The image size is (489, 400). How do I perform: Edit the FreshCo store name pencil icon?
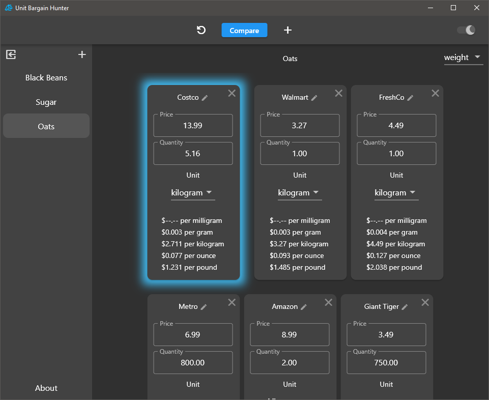tap(411, 98)
